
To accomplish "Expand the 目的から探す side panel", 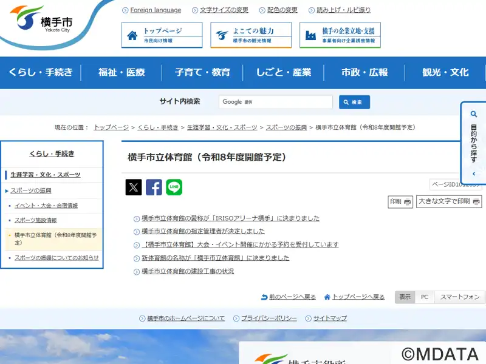I will click(474, 143).
